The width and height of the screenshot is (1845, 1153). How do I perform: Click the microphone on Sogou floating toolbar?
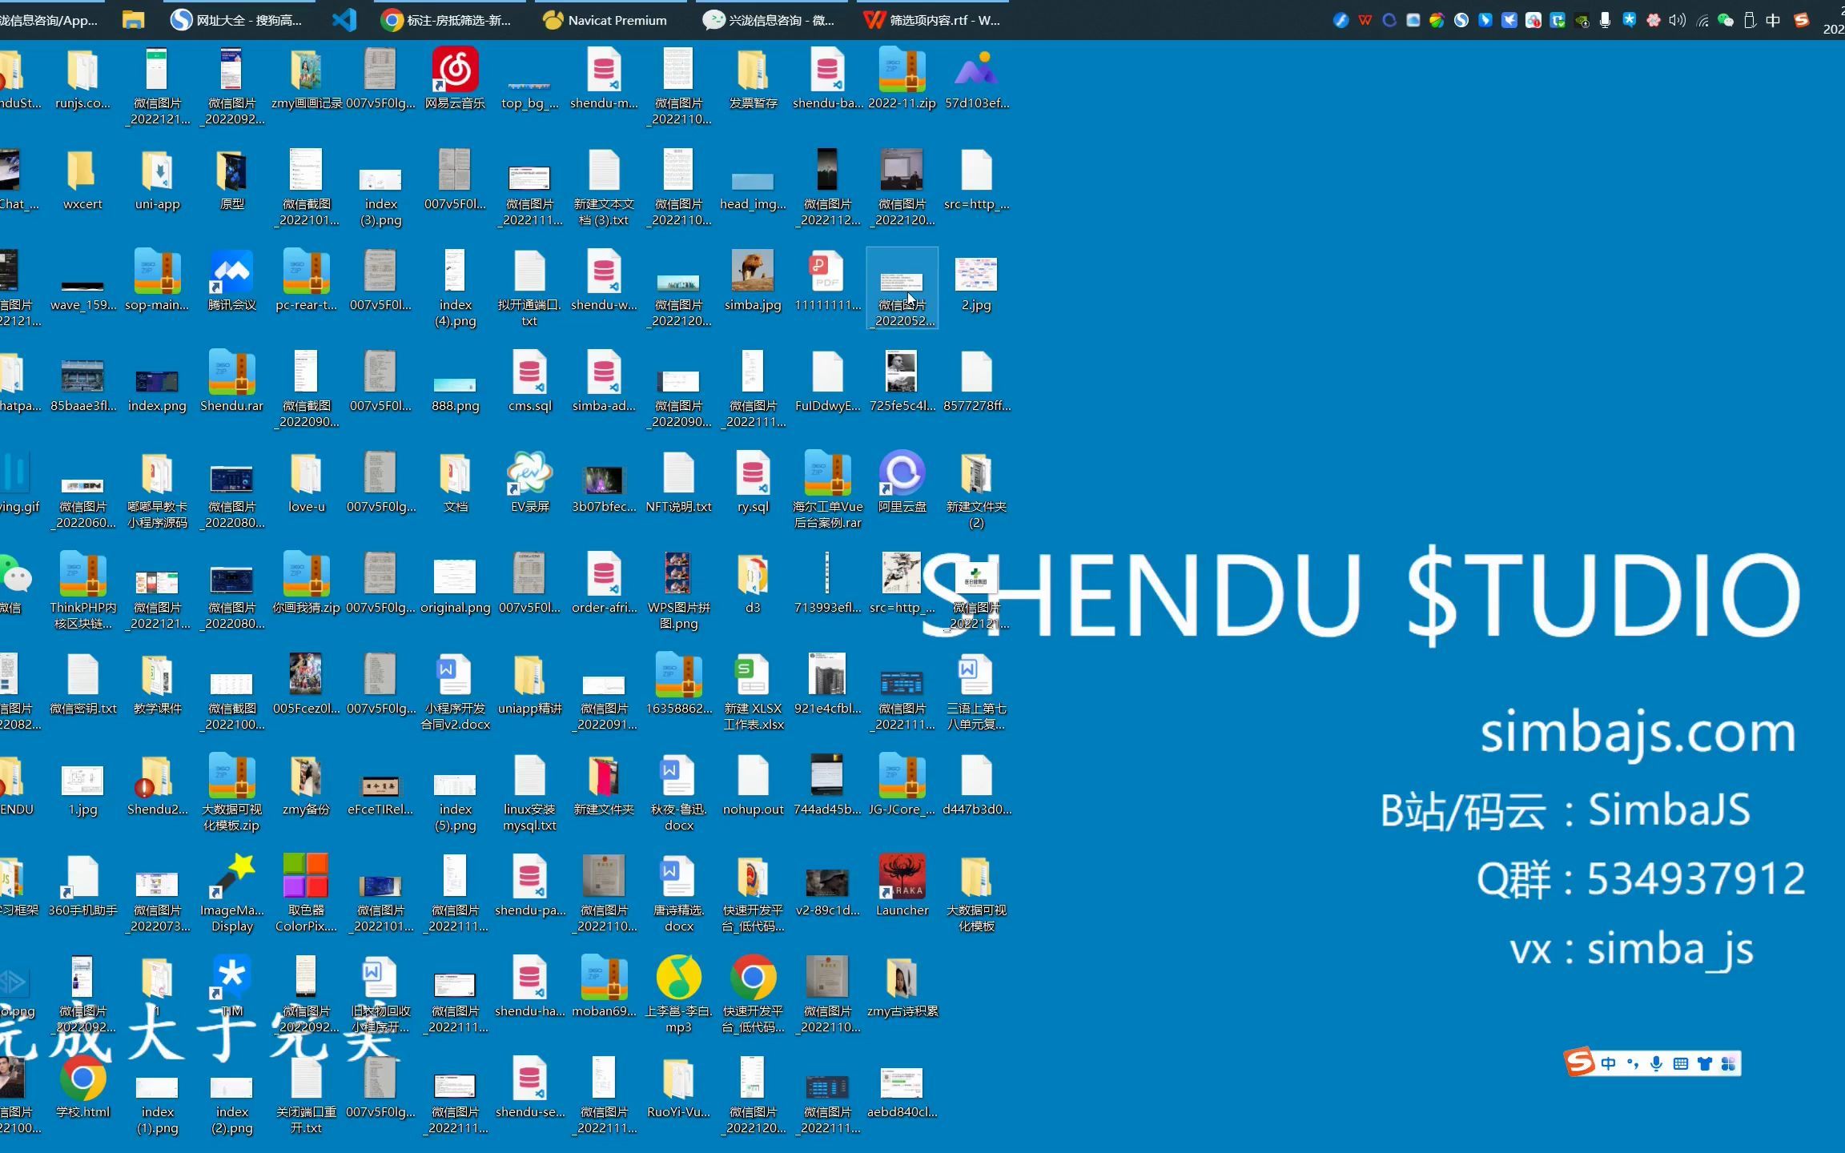click(1657, 1063)
